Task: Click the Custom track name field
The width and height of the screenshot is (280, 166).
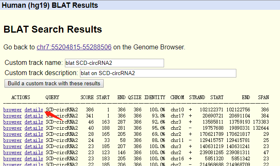Action: point(114,63)
